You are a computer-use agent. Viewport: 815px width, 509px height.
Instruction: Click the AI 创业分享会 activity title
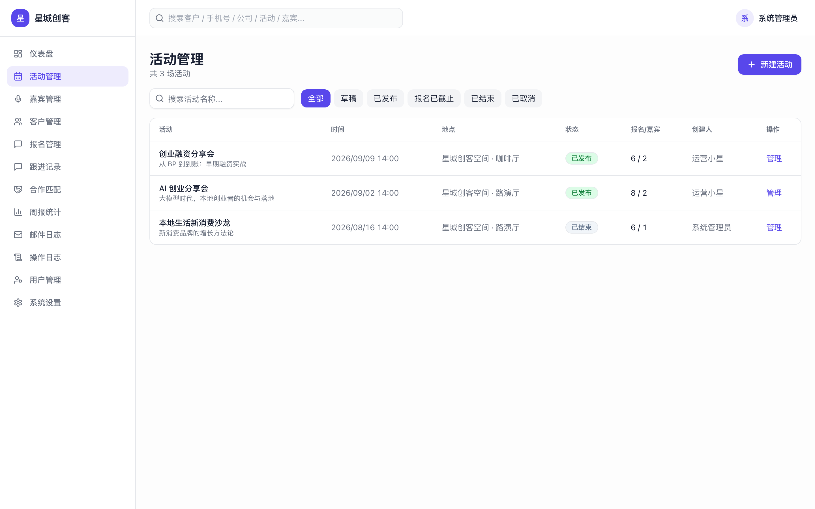[x=184, y=188]
